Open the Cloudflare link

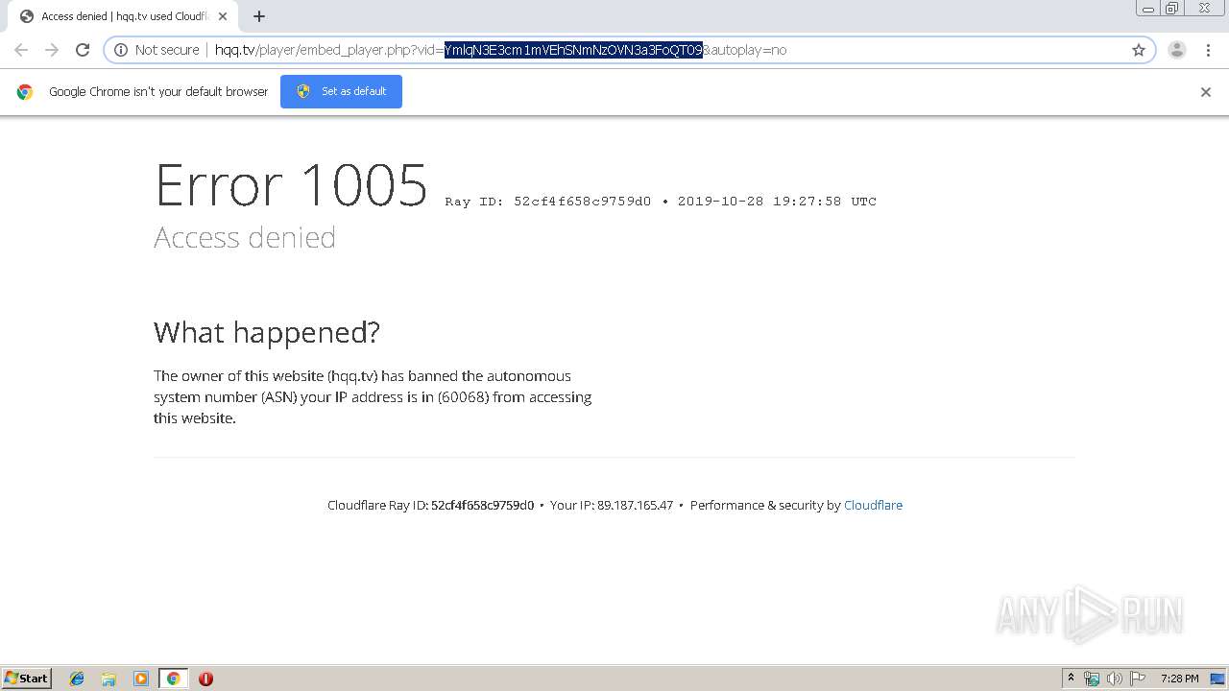click(873, 505)
